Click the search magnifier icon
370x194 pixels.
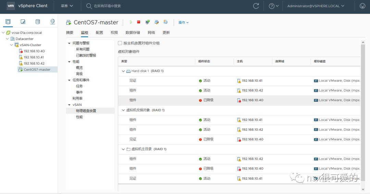click(89, 6)
